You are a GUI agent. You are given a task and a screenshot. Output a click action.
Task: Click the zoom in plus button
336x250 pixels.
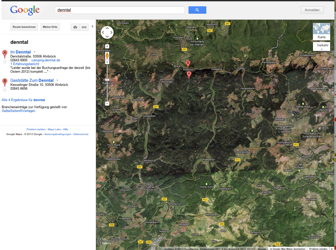coord(107,62)
